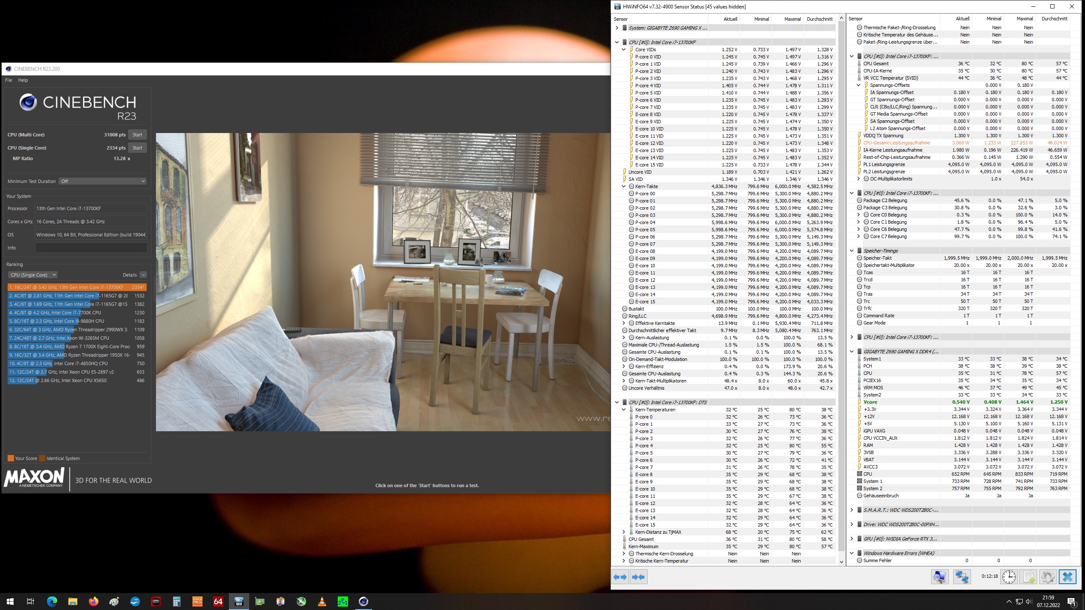Collapse the Kern-Takte sensor group
The image size is (1085, 610).
coord(623,186)
